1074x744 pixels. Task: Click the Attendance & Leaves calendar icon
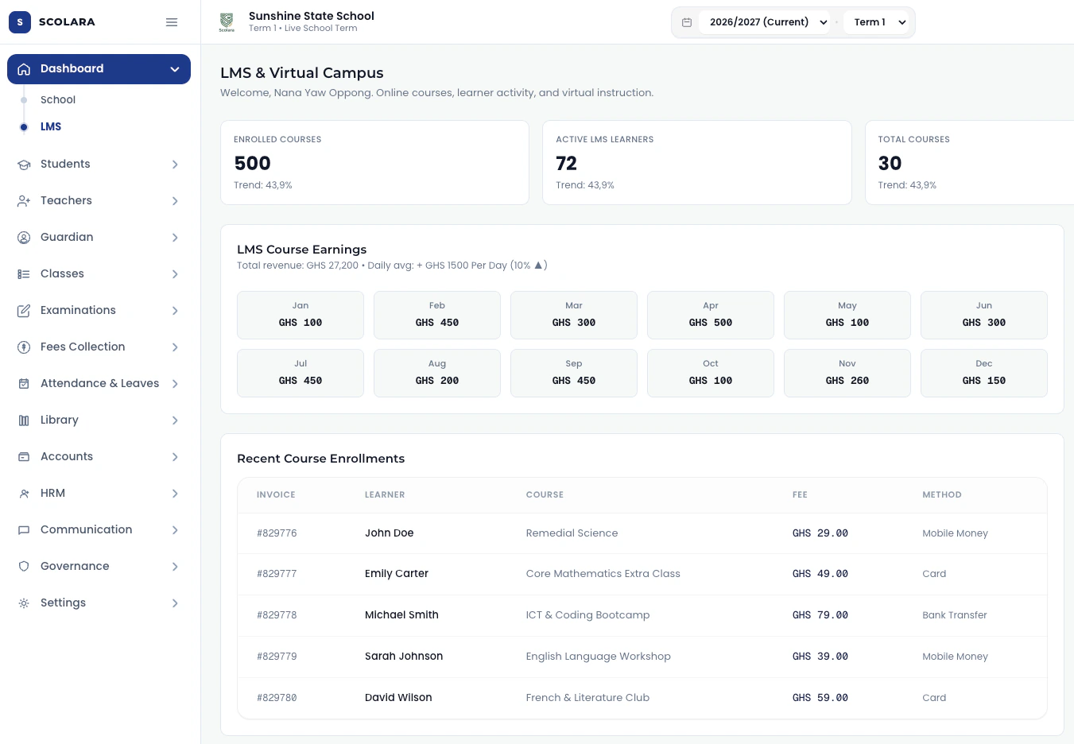pos(24,384)
